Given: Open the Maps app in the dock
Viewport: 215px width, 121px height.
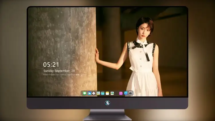Looking at the screenshot, I should pyautogui.click(x=112, y=93).
